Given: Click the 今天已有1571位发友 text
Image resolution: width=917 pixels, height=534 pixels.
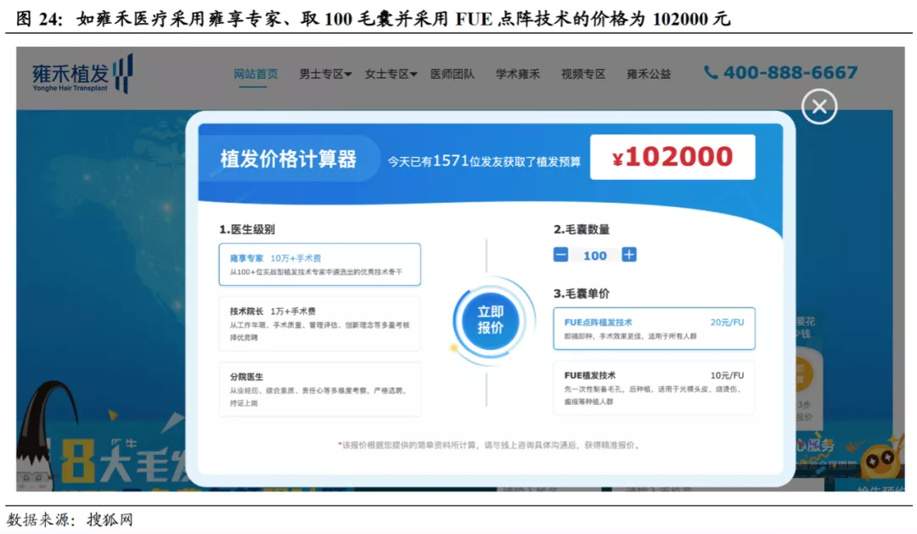Looking at the screenshot, I should 484,160.
